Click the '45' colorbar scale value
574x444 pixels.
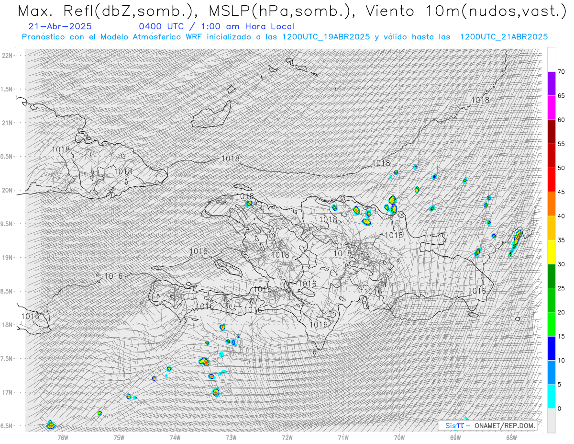pyautogui.click(x=561, y=192)
